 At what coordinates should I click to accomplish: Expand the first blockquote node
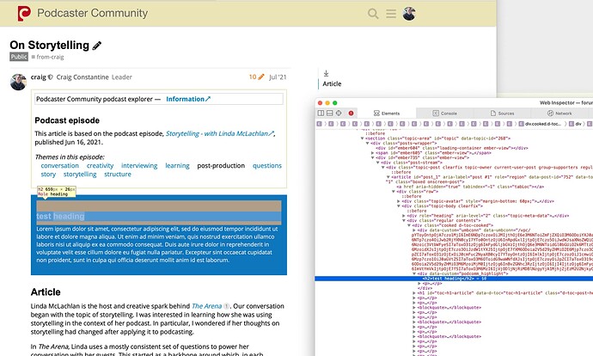(x=414, y=308)
